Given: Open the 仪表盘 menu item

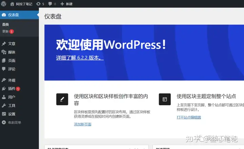Looking at the screenshot, I should [x=19, y=15].
